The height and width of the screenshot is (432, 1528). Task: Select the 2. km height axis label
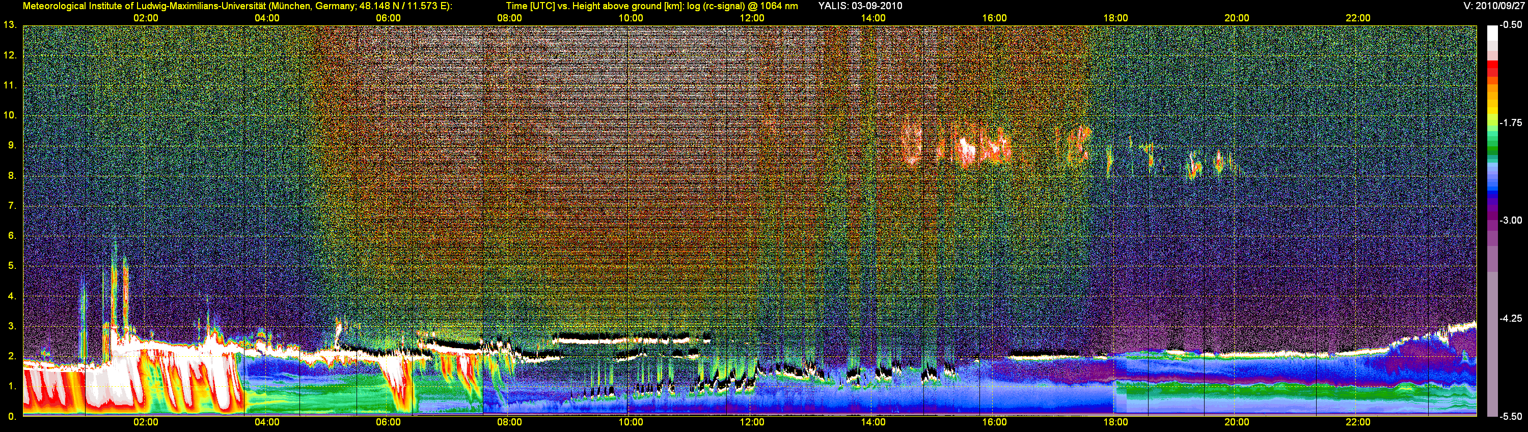[12, 356]
